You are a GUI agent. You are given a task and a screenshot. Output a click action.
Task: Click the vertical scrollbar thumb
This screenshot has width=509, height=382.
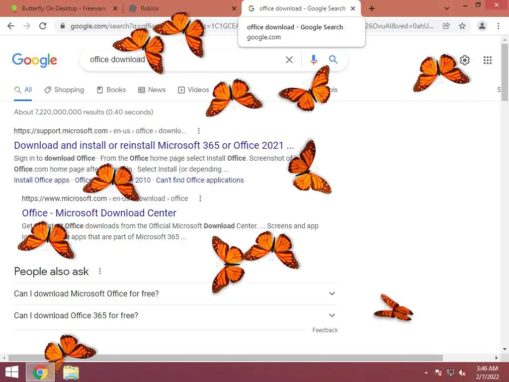(x=505, y=72)
